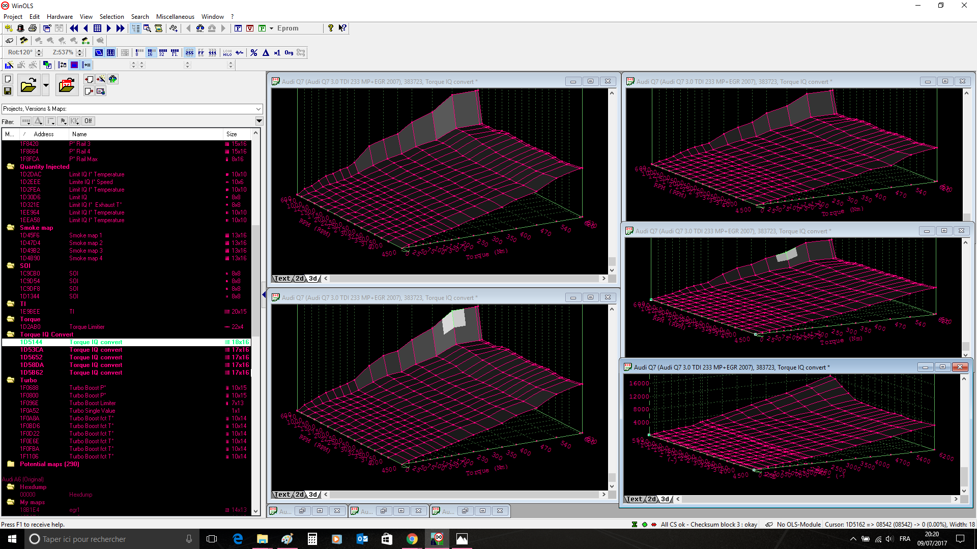977x549 pixels.
Task: Click the print icon in main toolbar
Action: [x=33, y=28]
